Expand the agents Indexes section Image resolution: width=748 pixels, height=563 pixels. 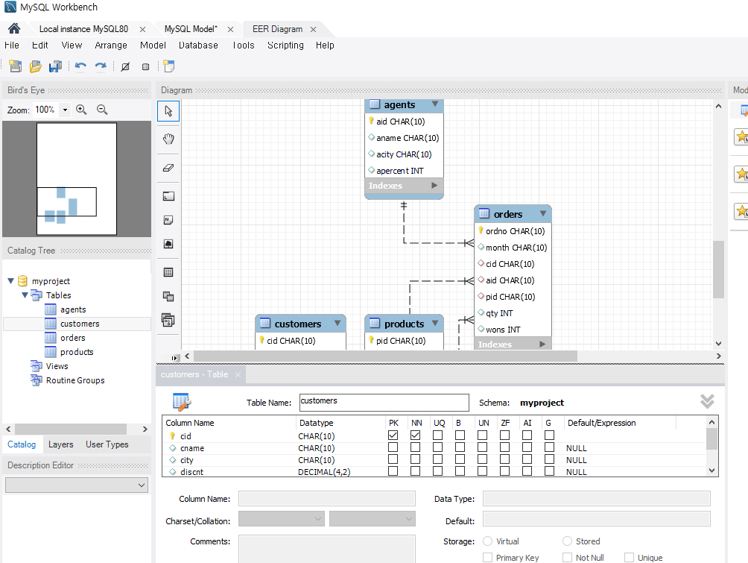(x=434, y=185)
